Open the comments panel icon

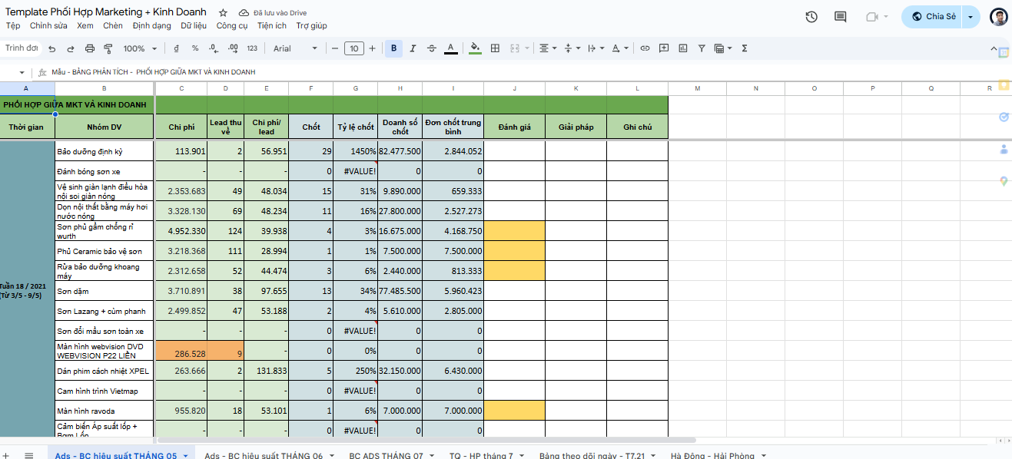point(840,17)
